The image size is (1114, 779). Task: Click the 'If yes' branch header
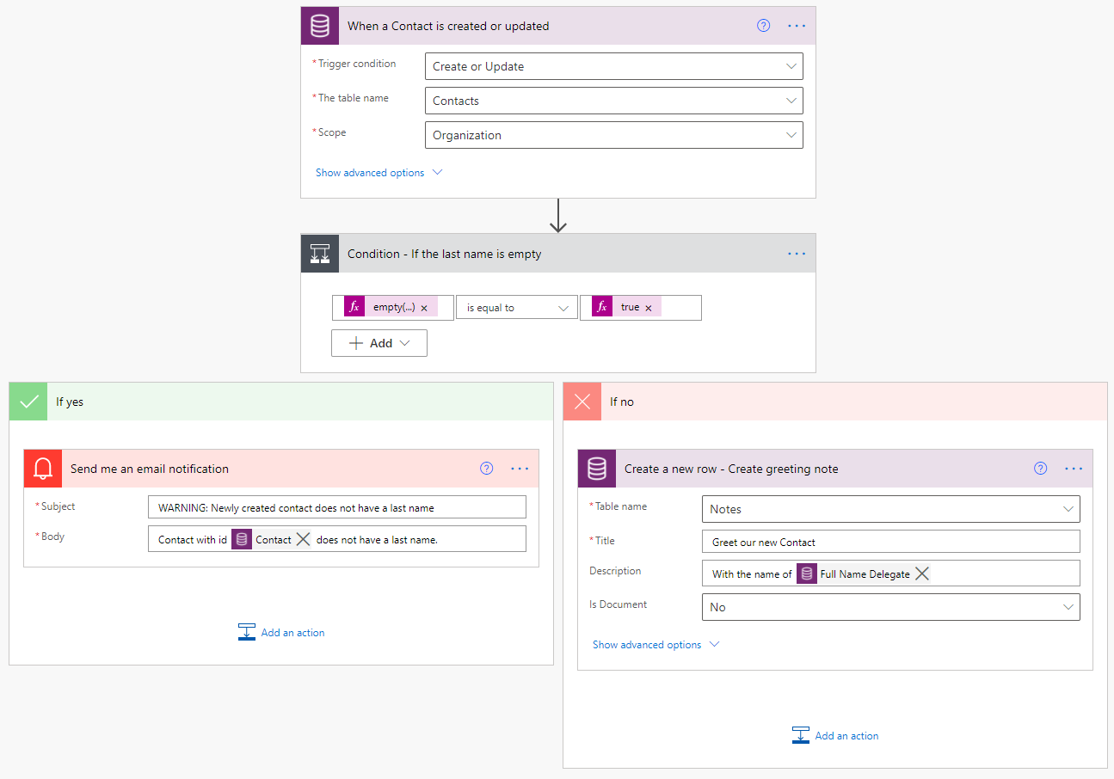click(281, 402)
